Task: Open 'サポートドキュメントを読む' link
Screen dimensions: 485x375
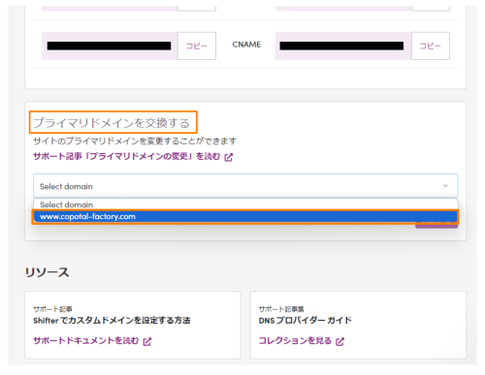Action: point(85,341)
